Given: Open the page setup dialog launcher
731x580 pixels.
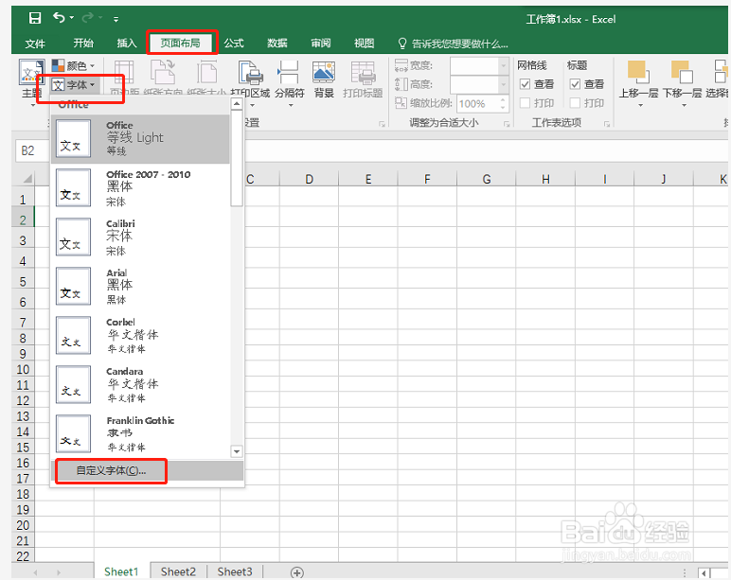Looking at the screenshot, I should click(383, 124).
